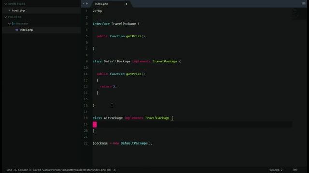Screen dimensions: 309x173
Task: Collapse the OPEN FILES section
Action: tap(6, 4)
